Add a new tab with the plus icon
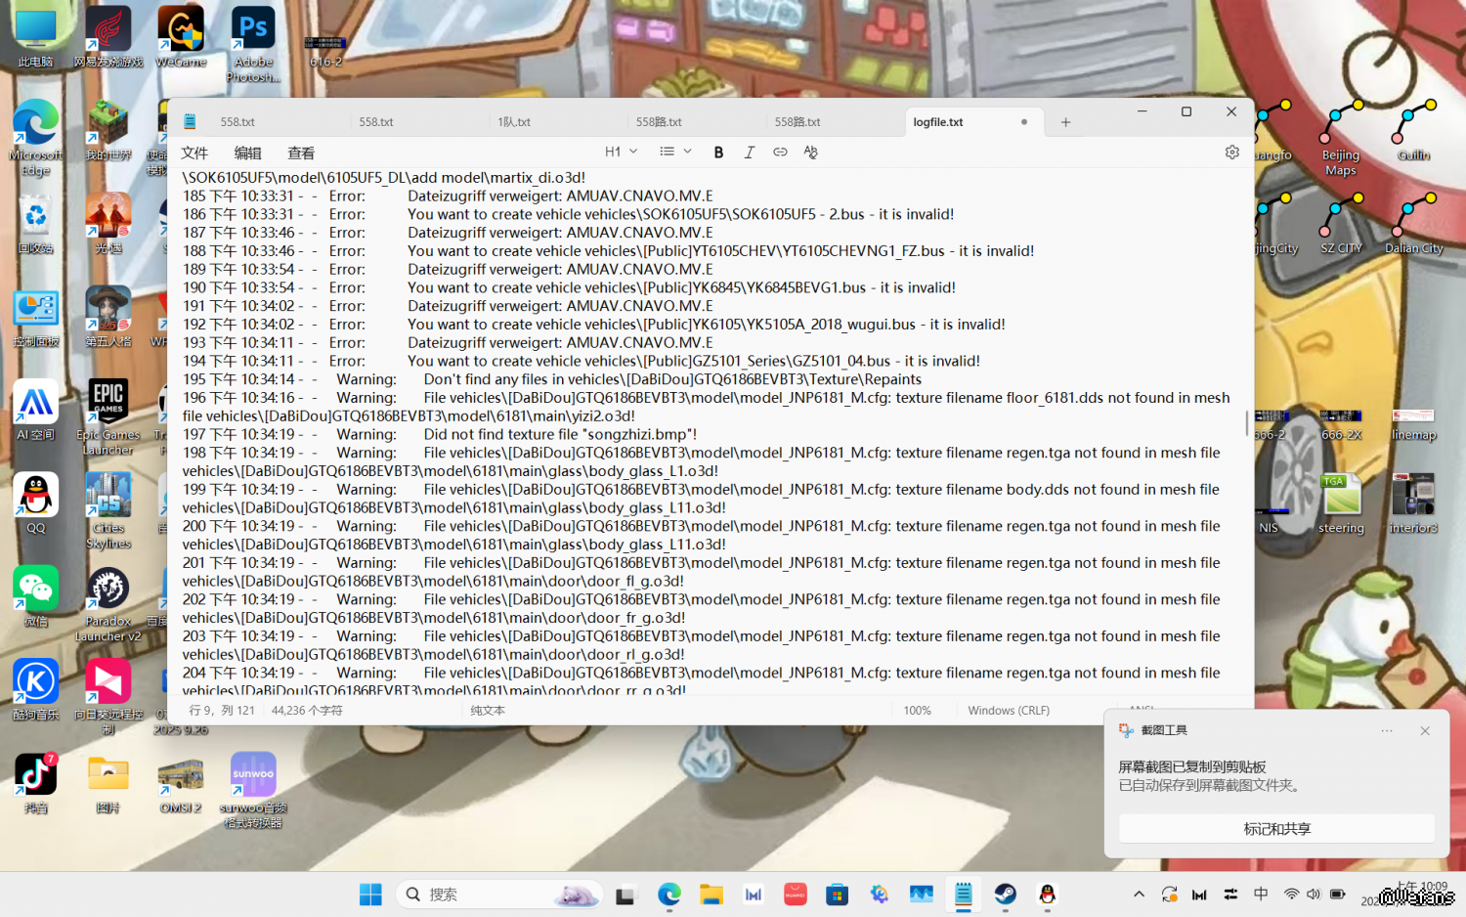 coord(1065,122)
